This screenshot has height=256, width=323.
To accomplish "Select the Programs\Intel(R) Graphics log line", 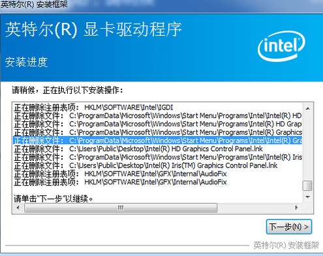I will (x=158, y=132).
